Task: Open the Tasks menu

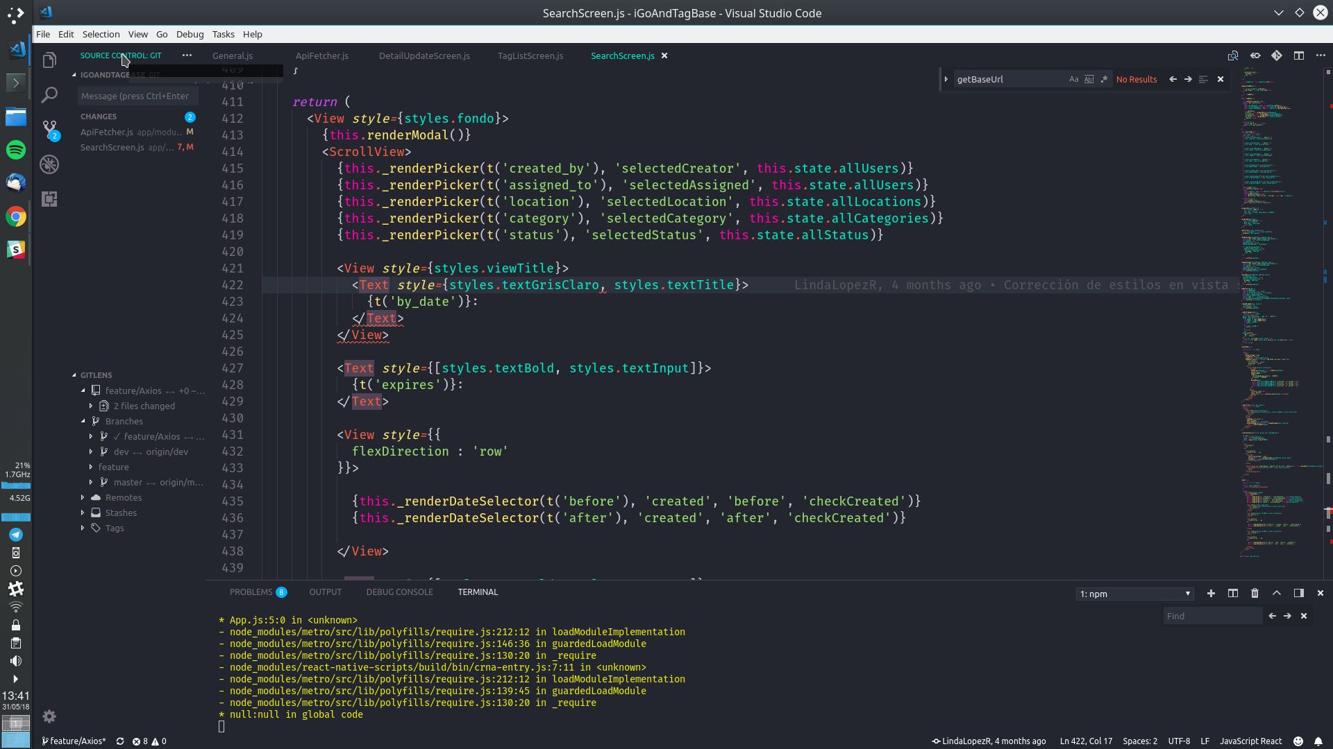Action: [223, 34]
